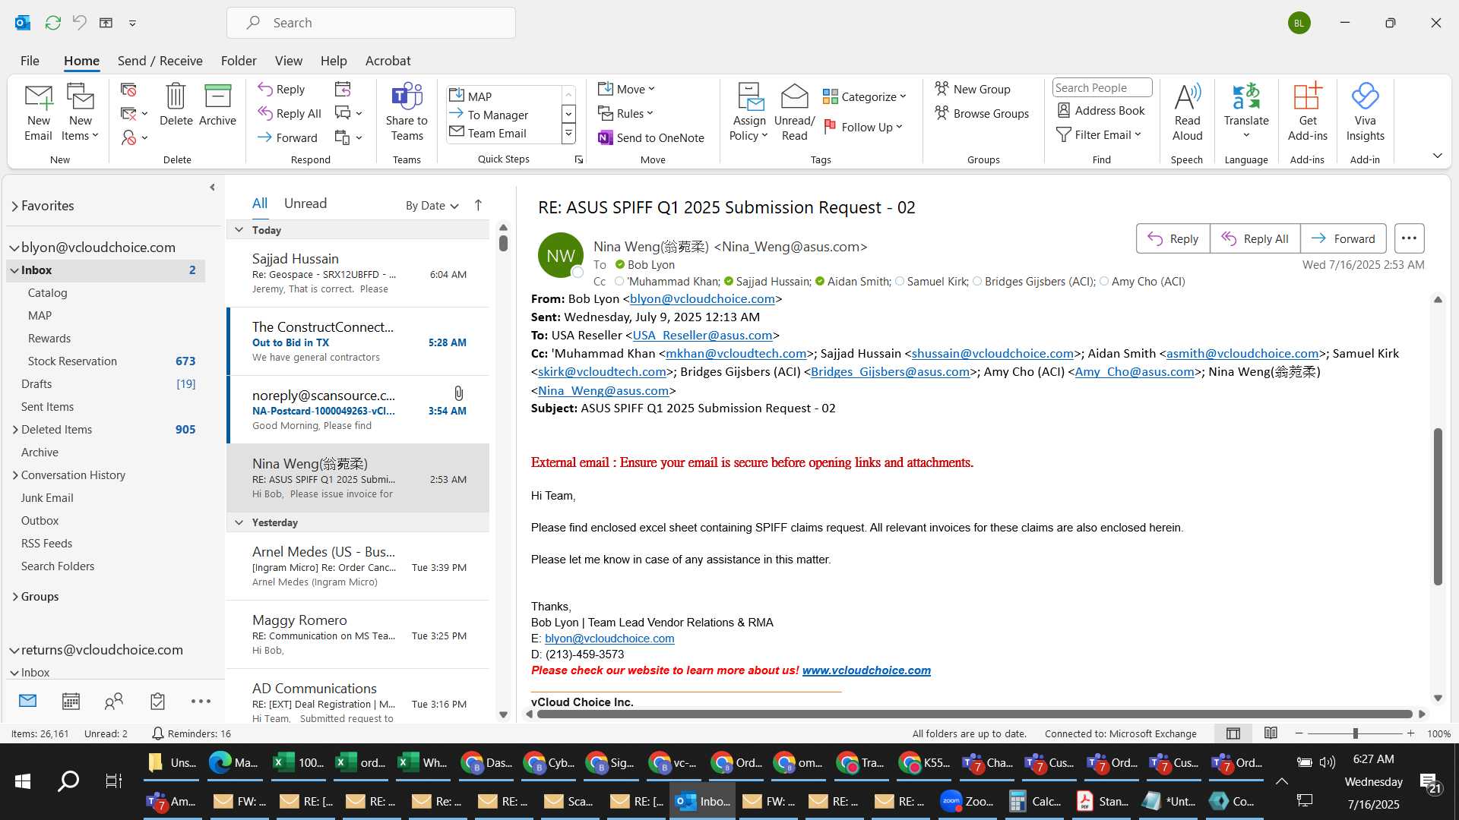Open Viva Insights

click(x=1365, y=112)
